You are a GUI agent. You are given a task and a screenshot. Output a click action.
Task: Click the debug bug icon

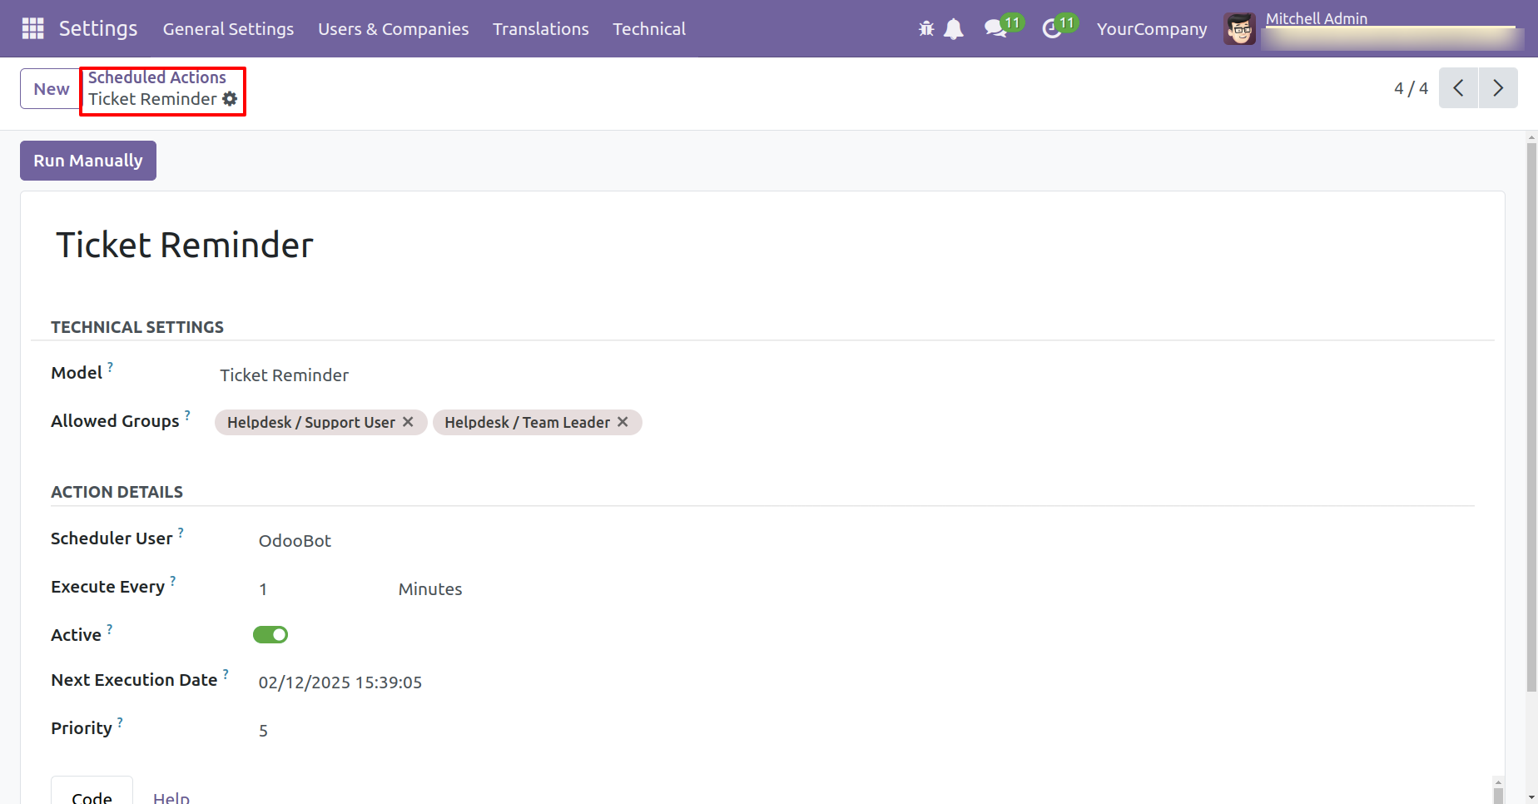pos(926,29)
